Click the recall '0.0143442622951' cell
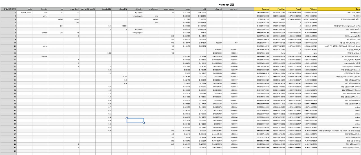This screenshot has width=361, height=155. pos(293,19)
